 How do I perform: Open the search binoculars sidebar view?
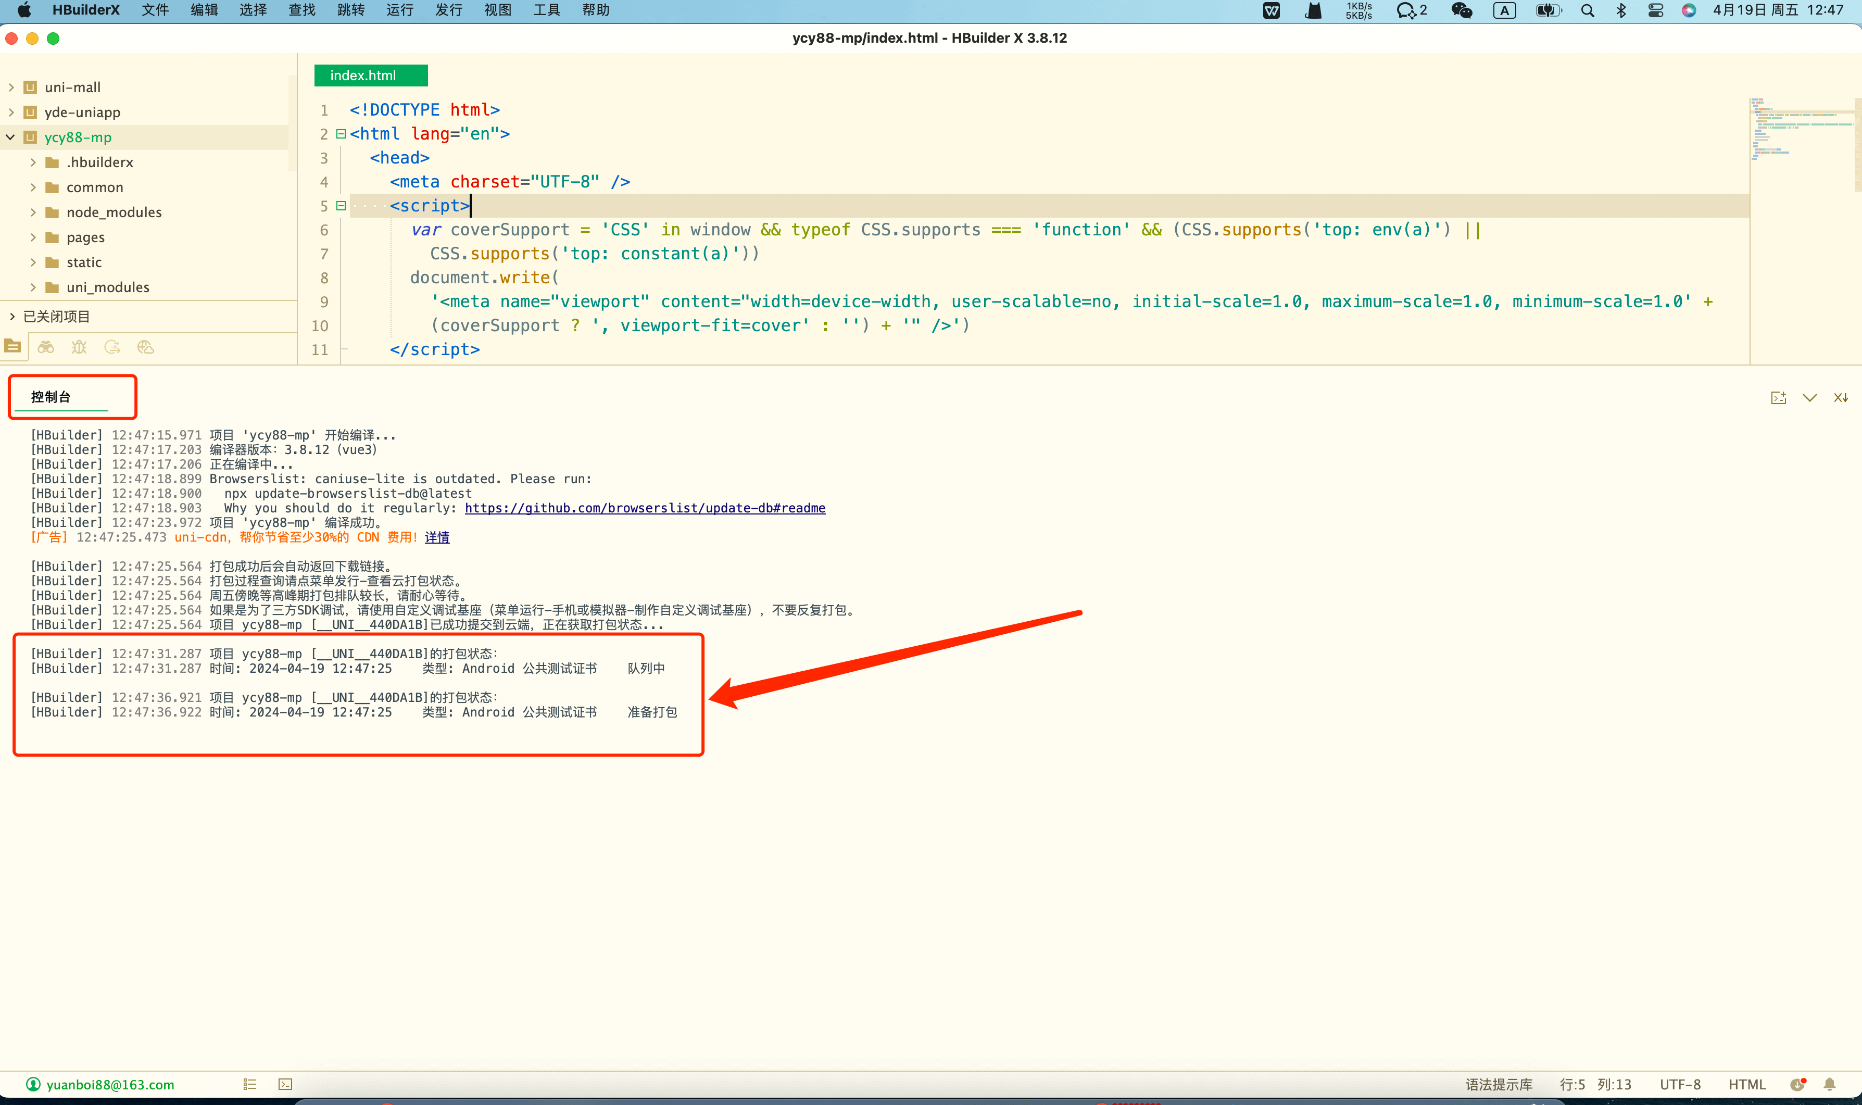[46, 347]
